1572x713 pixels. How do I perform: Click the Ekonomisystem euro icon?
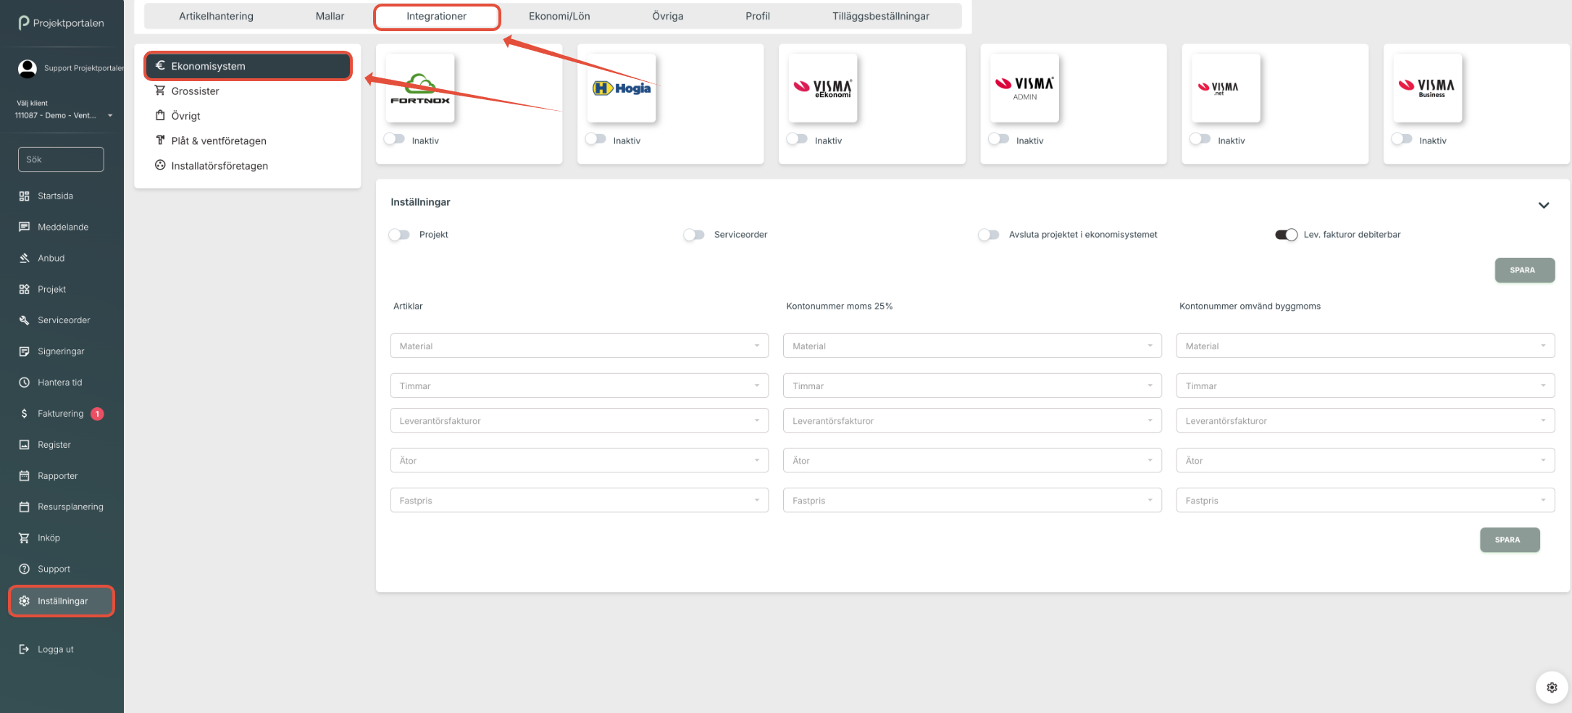click(x=160, y=65)
